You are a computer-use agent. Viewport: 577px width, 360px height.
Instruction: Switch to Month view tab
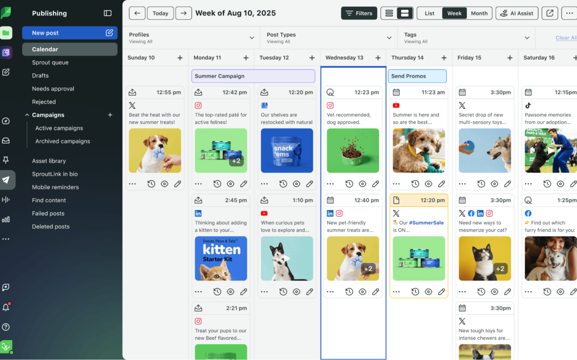(x=479, y=13)
